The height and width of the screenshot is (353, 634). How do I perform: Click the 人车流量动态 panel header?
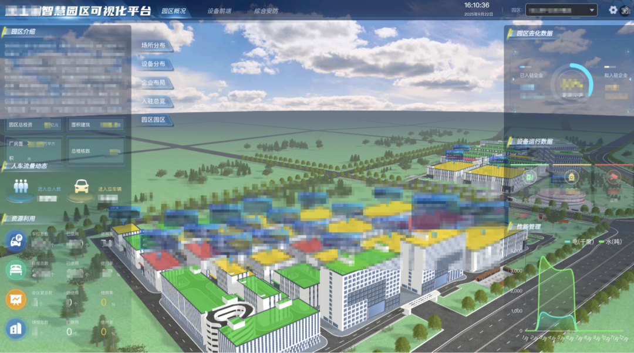tap(29, 166)
